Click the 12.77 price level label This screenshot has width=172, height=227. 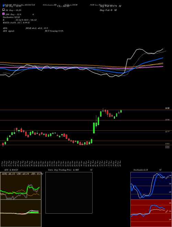click(x=168, y=132)
